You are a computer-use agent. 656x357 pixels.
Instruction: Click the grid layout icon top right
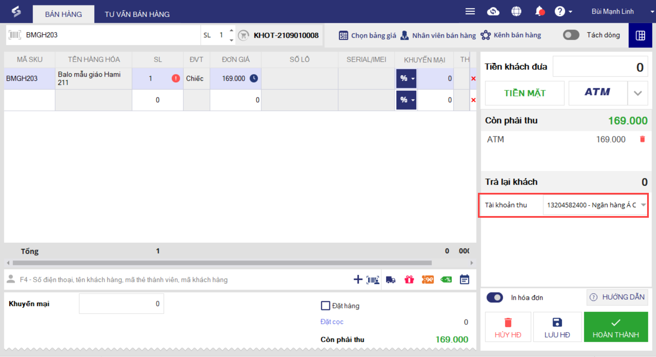tap(640, 35)
